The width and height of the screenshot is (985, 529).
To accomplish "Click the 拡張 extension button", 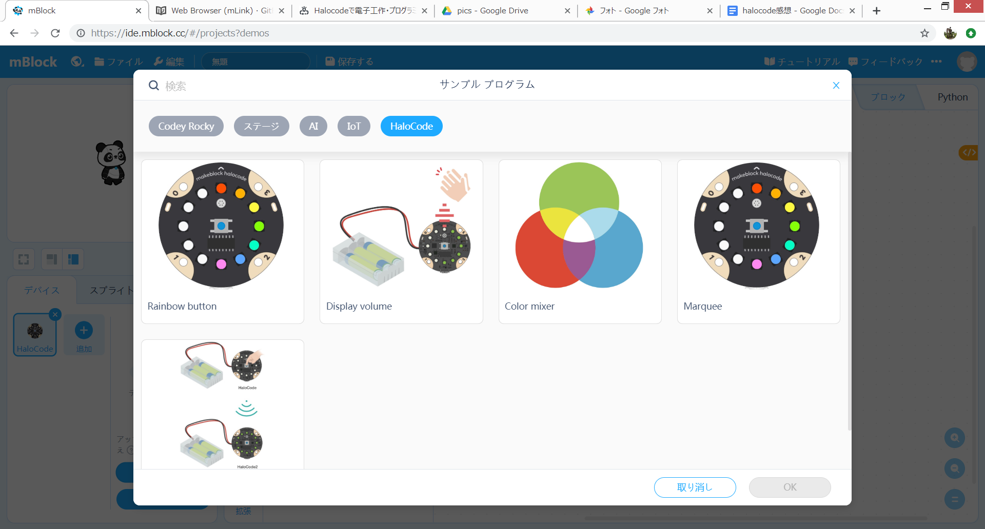I will coord(244,512).
